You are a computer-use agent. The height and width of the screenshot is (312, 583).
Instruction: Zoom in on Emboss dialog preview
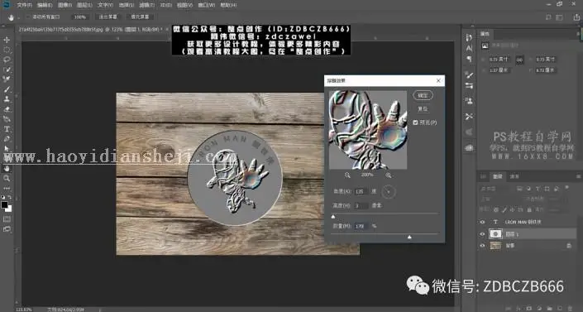pos(388,175)
